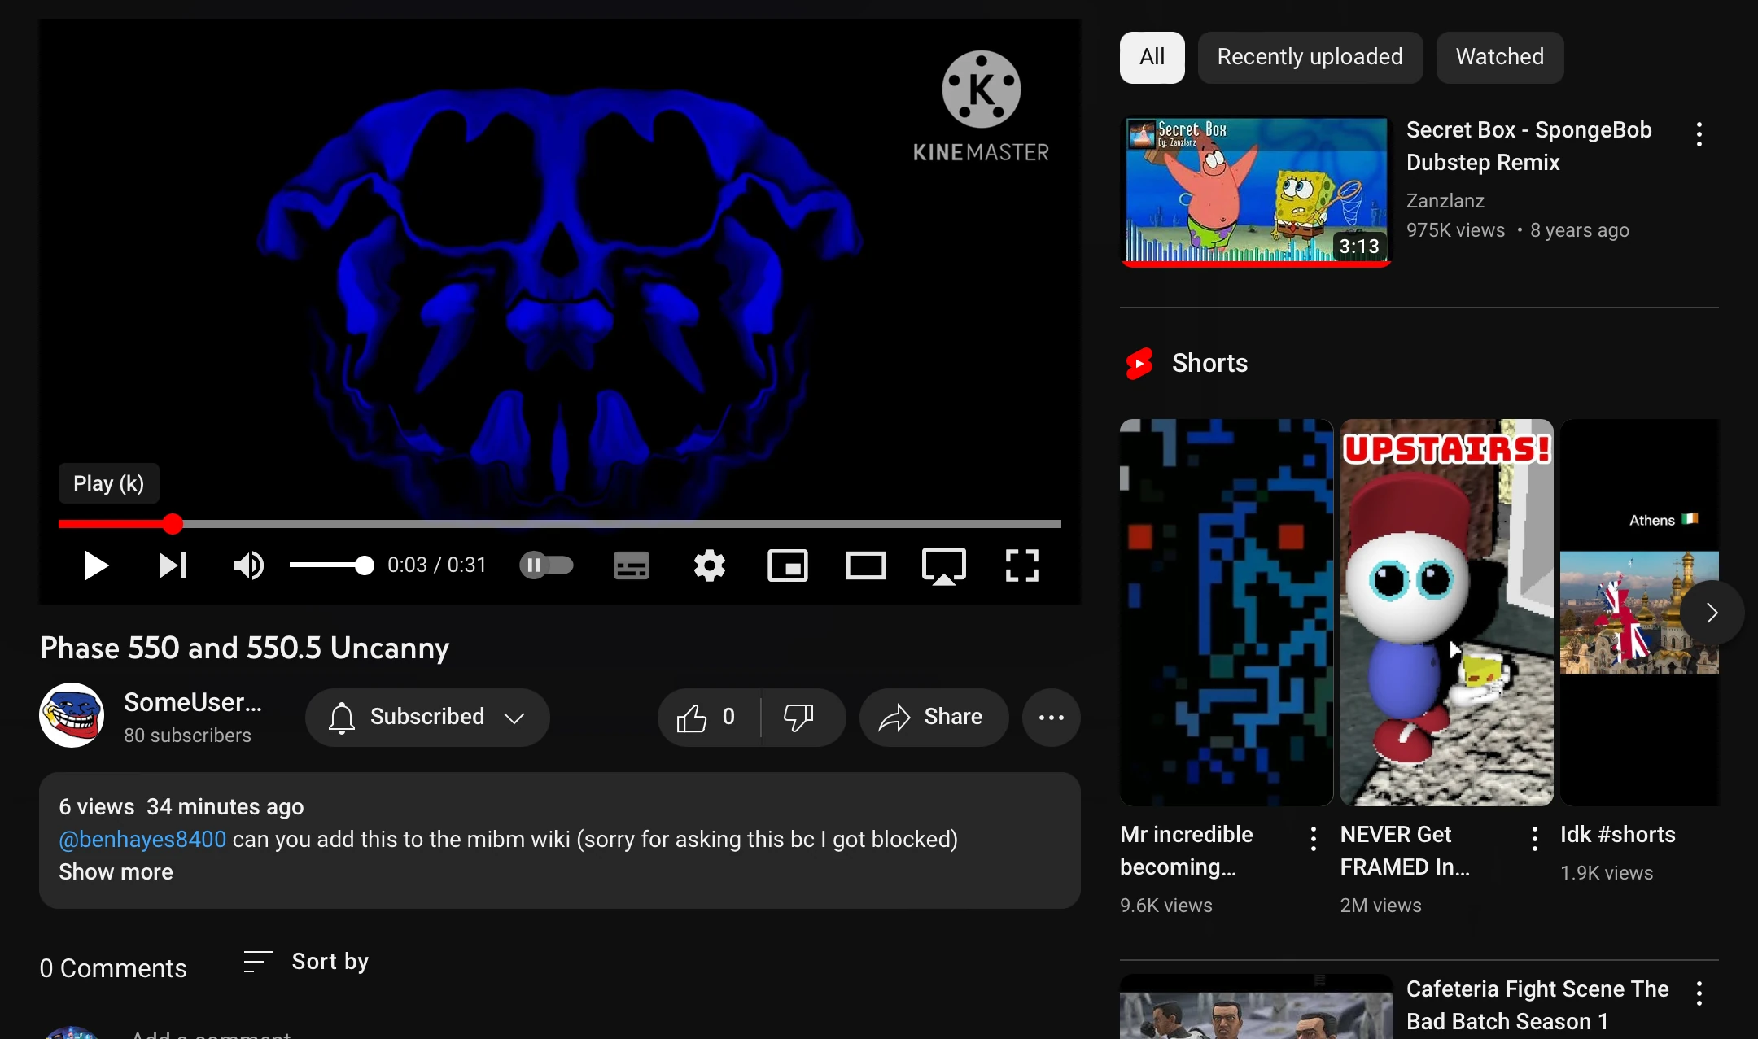The height and width of the screenshot is (1039, 1758).
Task: Click the AirPlay cast icon
Action: [x=943, y=565]
